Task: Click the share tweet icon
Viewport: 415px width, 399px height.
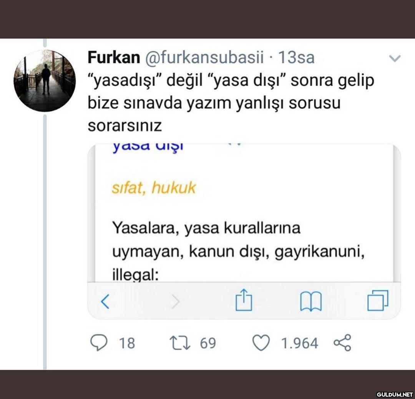Action: [342, 343]
